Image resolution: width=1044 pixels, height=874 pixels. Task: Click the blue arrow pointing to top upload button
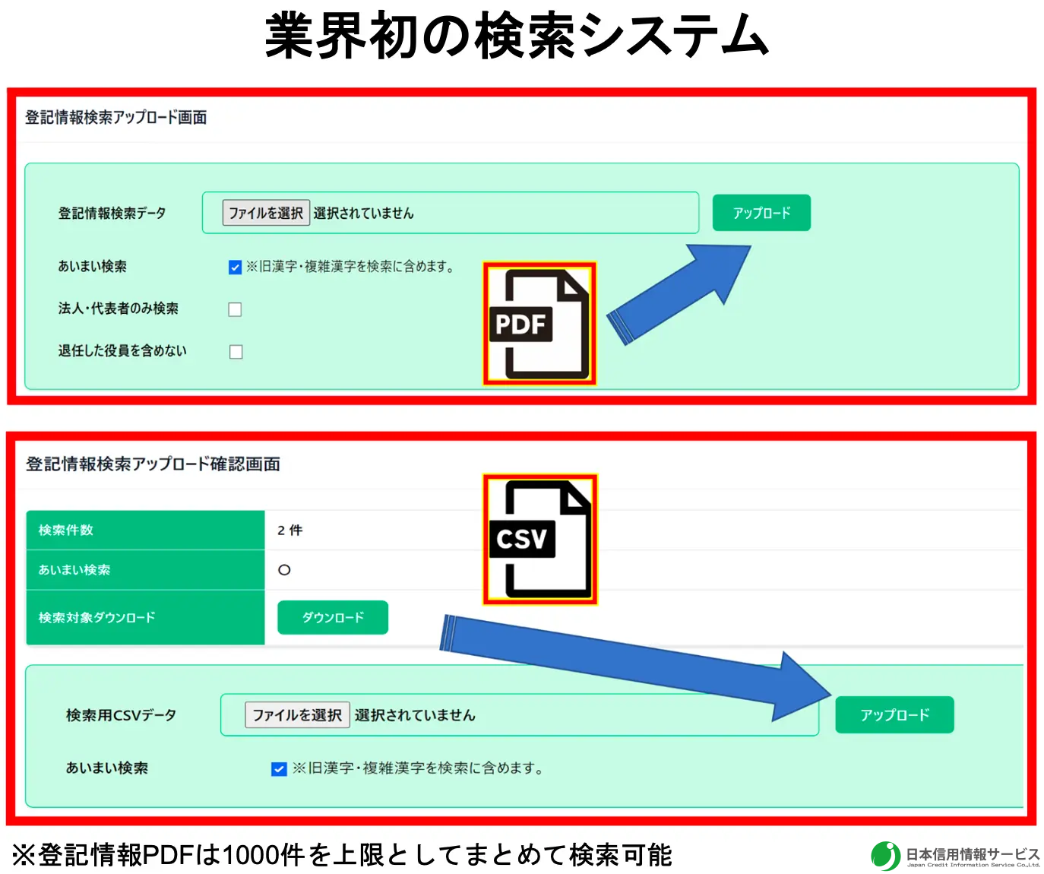[679, 294]
